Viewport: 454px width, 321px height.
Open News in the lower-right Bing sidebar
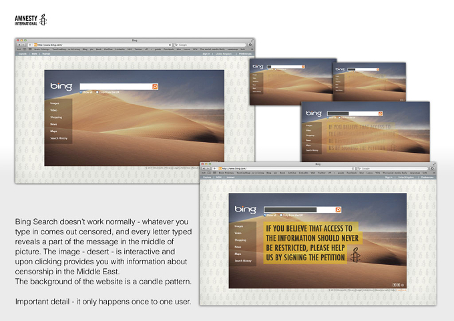pyautogui.click(x=238, y=247)
